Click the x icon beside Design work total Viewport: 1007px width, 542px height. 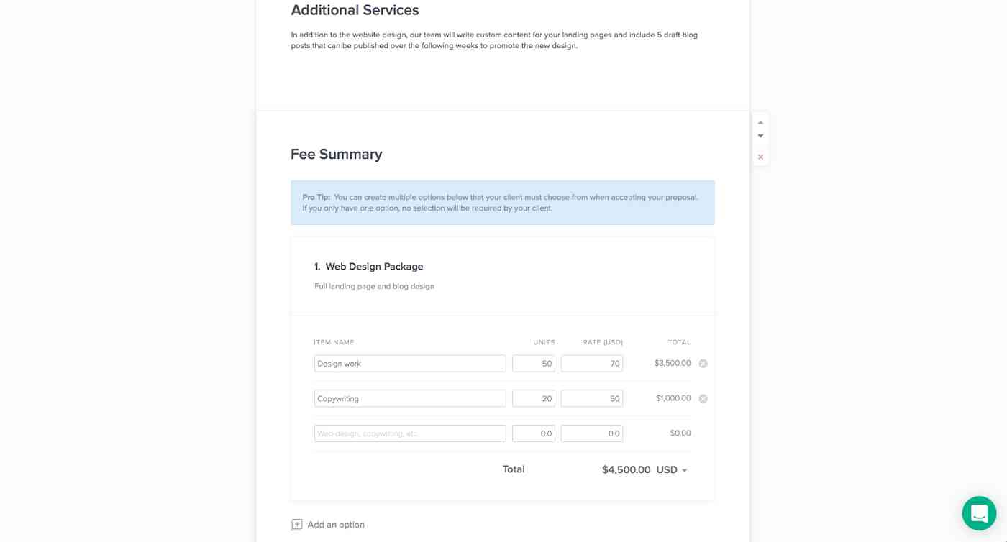pyautogui.click(x=703, y=363)
